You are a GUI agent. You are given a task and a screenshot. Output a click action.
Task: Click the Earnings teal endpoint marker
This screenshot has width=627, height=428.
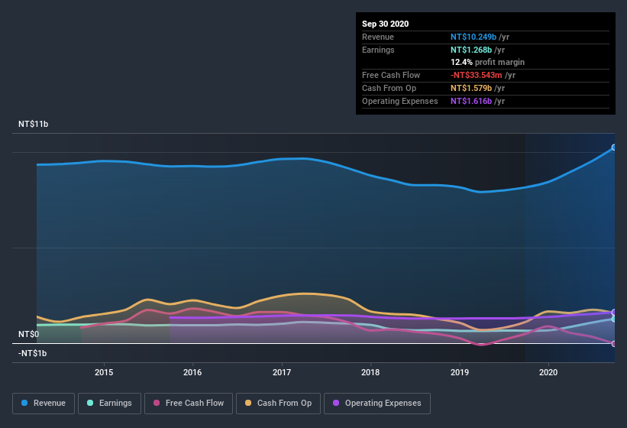[614, 319]
